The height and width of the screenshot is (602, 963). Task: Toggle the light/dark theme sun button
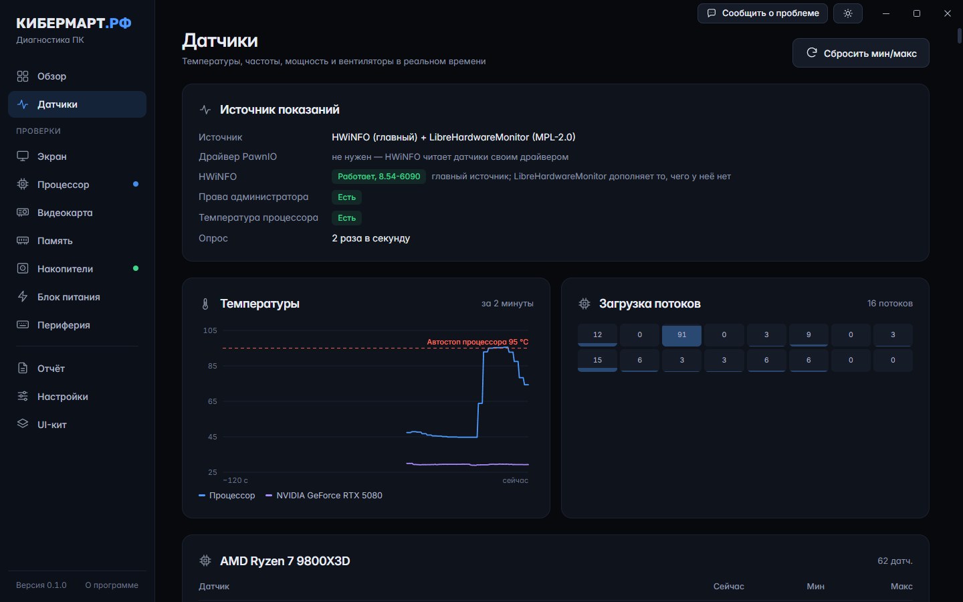coord(848,13)
